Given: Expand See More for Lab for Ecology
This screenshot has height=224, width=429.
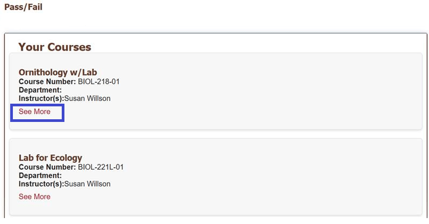Looking at the screenshot, I should 34,197.
